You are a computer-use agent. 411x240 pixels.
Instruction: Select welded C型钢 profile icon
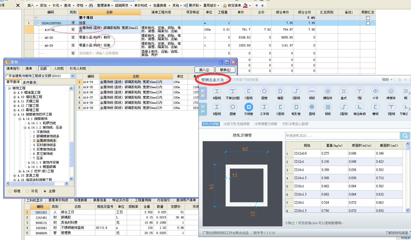click(x=249, y=91)
